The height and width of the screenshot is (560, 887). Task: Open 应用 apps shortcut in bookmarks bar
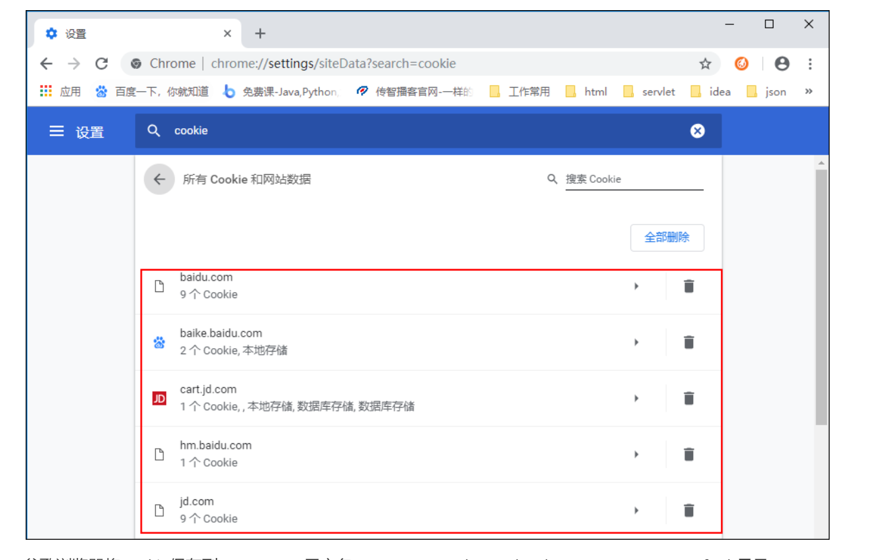pyautogui.click(x=60, y=91)
